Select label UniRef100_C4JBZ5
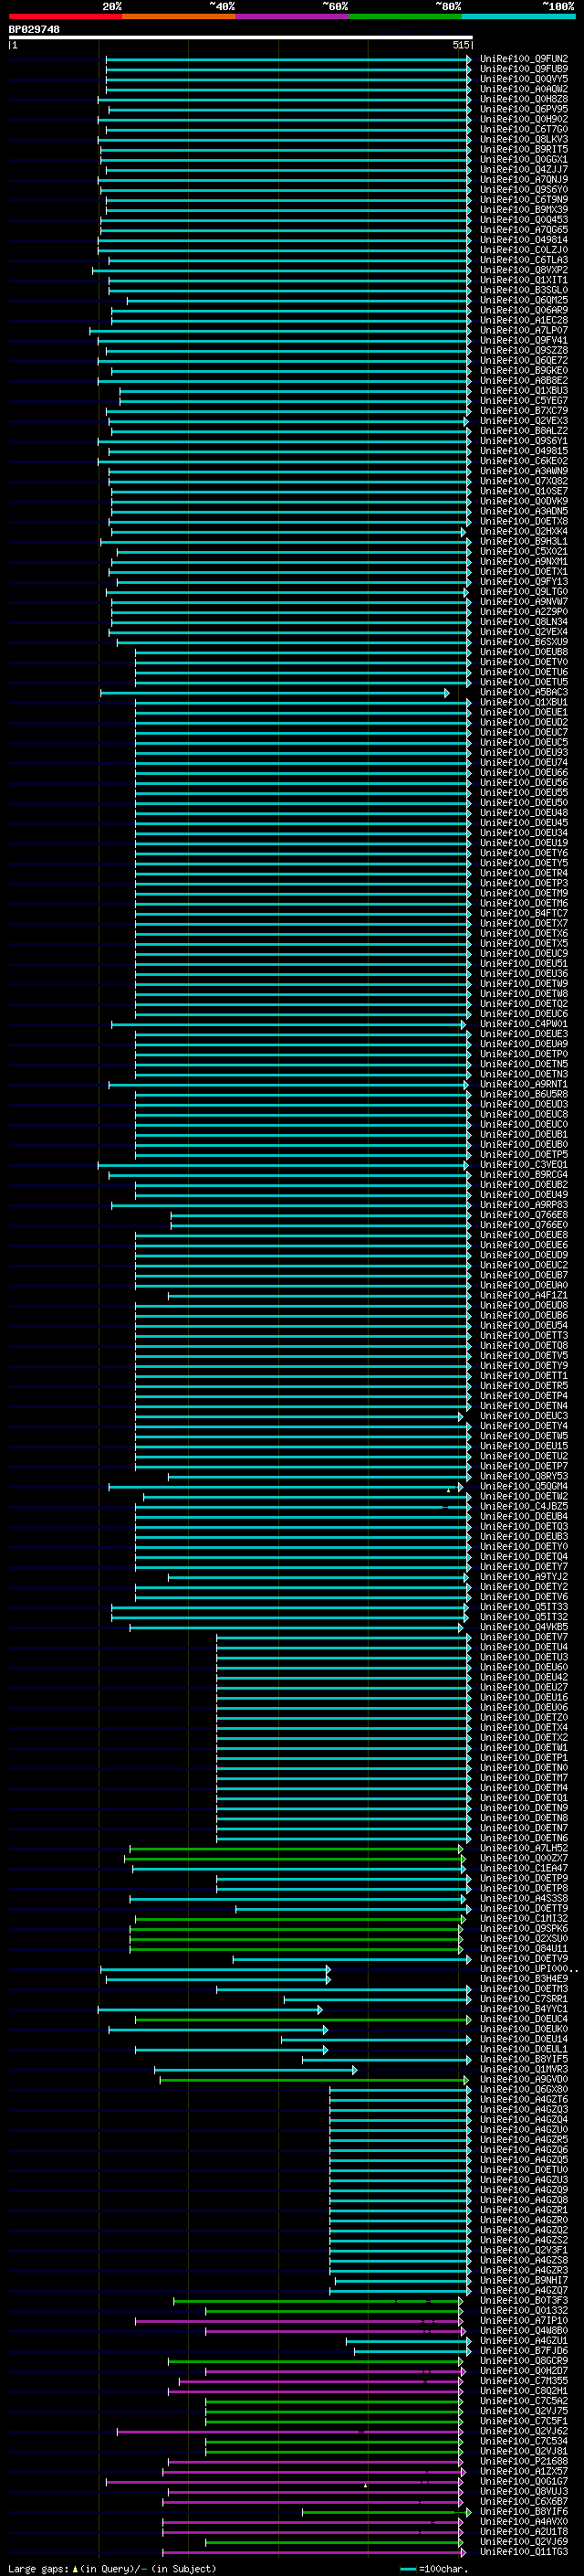584x2576 pixels. coord(523,1506)
